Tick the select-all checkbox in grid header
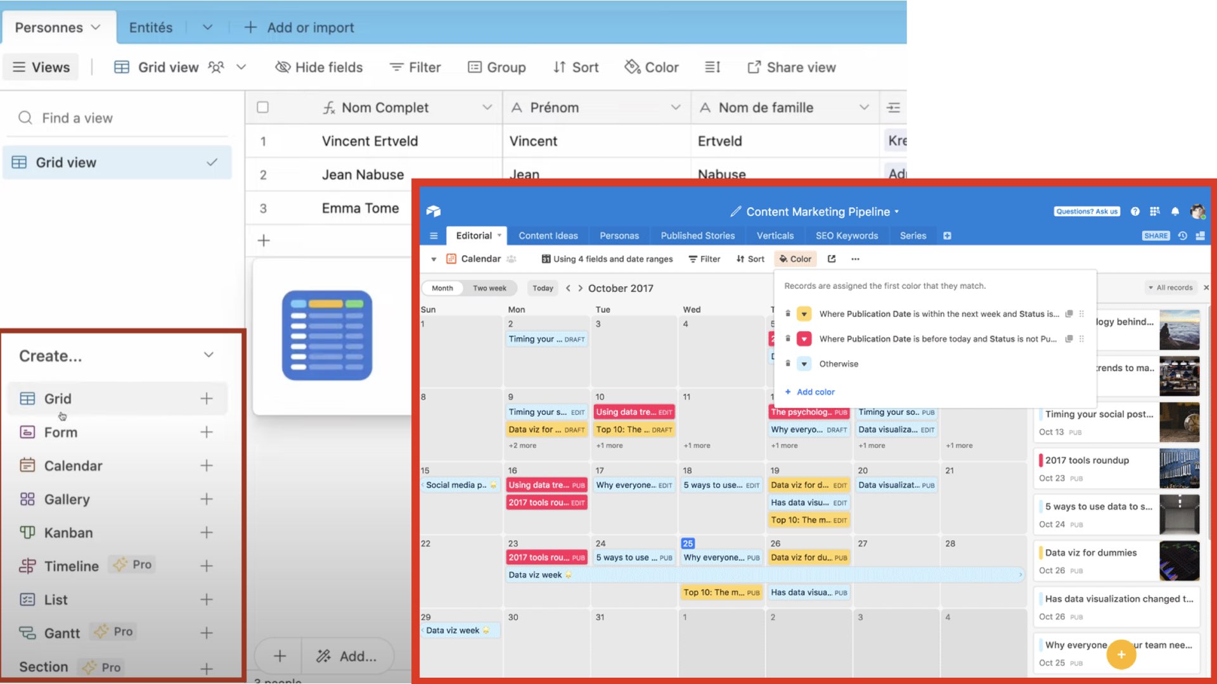1217x684 pixels. click(x=262, y=108)
